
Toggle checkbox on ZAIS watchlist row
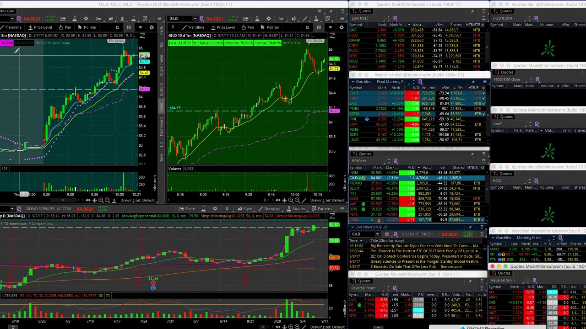click(x=483, y=104)
